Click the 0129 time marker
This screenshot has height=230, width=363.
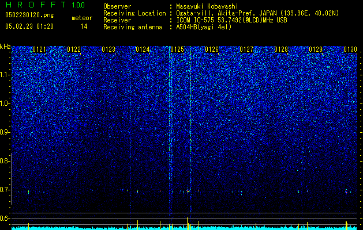pos(316,49)
